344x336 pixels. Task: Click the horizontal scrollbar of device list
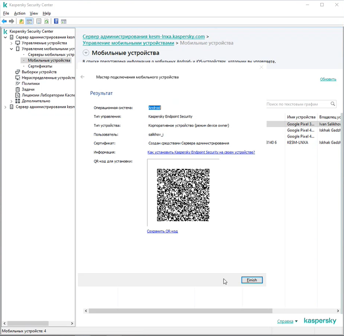[x=180, y=311]
